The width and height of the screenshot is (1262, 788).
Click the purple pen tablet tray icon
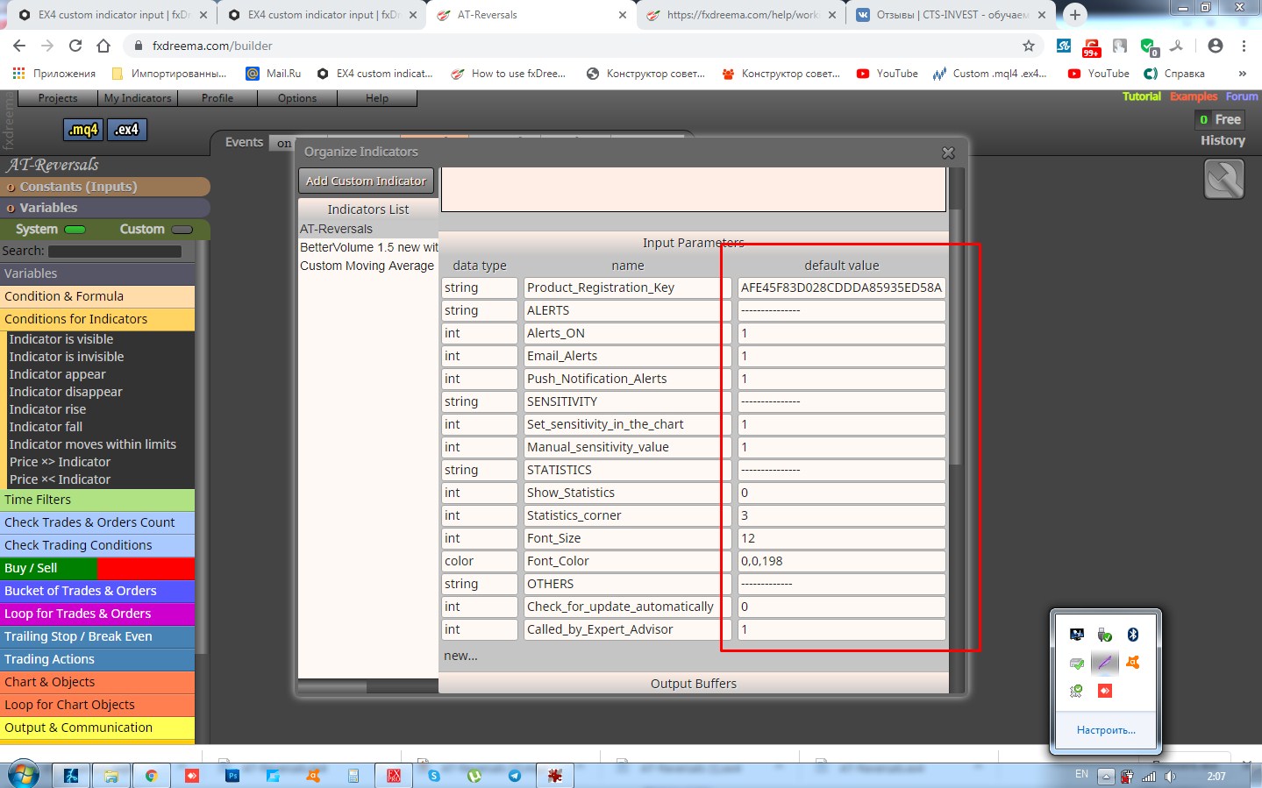[x=1105, y=663]
